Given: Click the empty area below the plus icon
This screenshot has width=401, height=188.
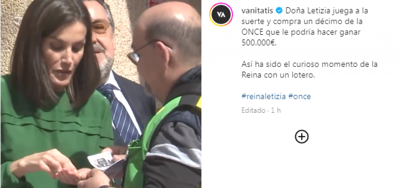Looking at the screenshot, I should [x=302, y=166].
